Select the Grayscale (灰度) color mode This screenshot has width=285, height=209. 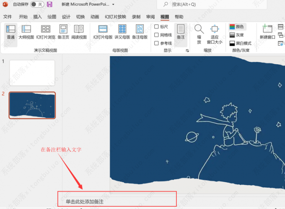(x=237, y=35)
